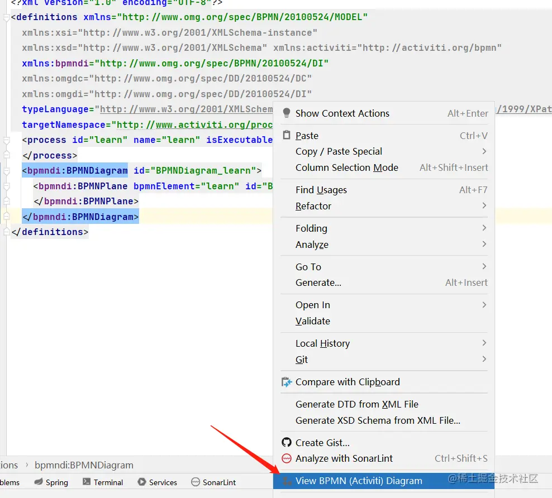Select Generate DTD from XML File
The image size is (552, 498).
(384, 404)
